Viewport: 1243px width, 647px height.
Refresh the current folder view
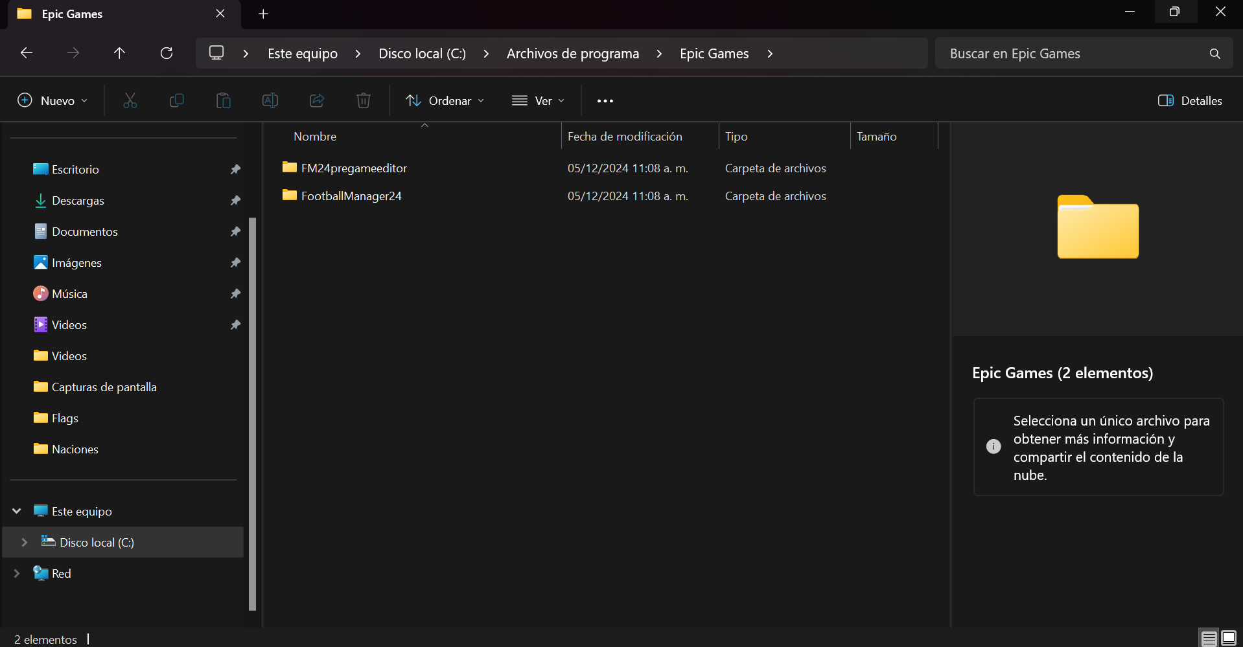[167, 53]
